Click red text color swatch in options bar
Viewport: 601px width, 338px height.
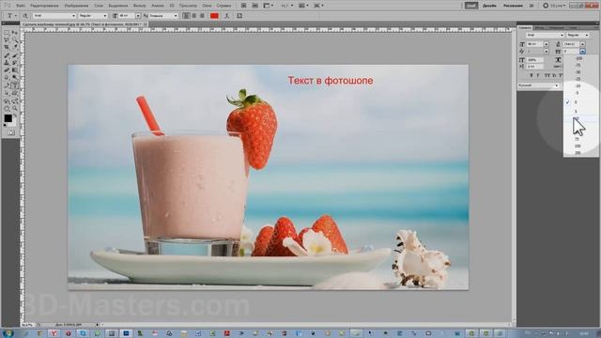[x=215, y=16]
